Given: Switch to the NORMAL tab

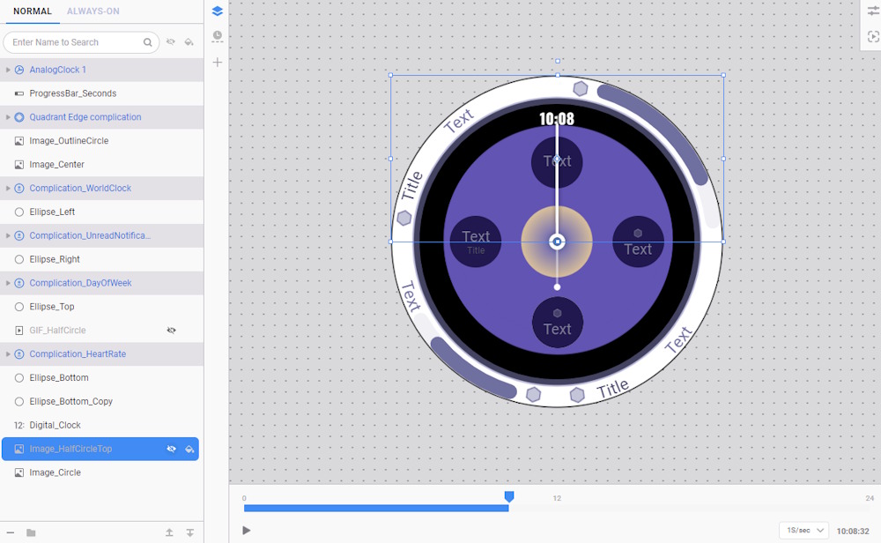Looking at the screenshot, I should (x=33, y=11).
